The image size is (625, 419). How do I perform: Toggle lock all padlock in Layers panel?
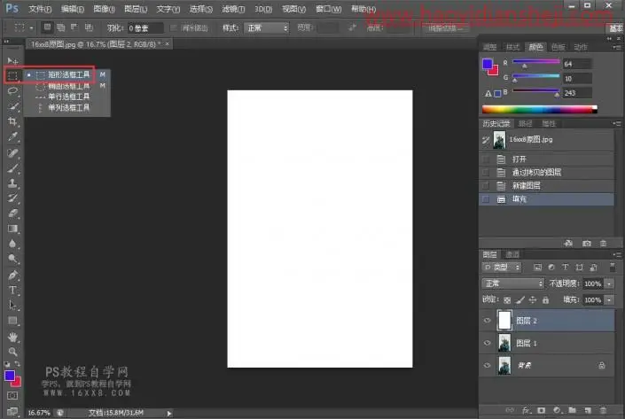pyautogui.click(x=546, y=300)
